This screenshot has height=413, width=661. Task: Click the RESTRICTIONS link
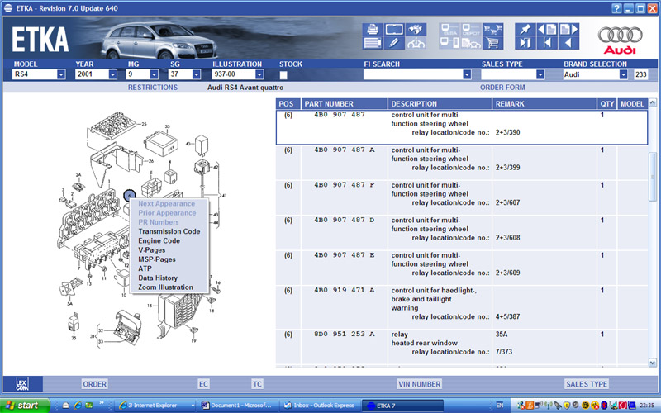(x=153, y=88)
